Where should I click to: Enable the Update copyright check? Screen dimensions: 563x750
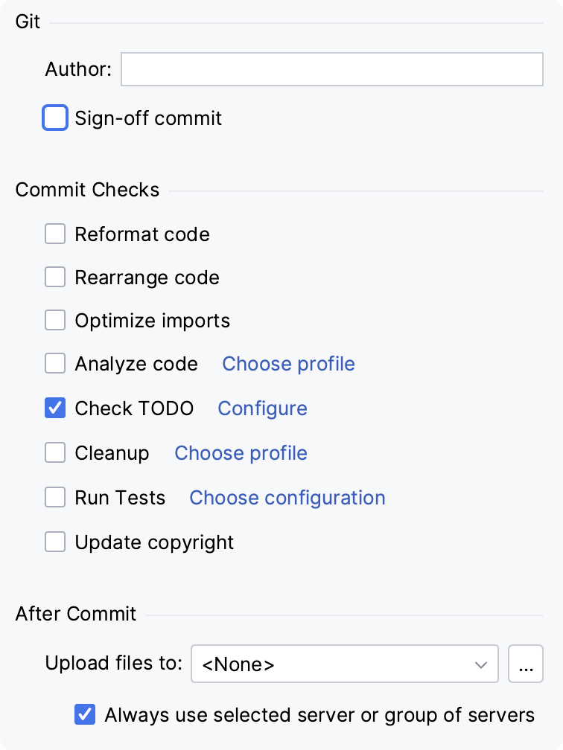55,542
